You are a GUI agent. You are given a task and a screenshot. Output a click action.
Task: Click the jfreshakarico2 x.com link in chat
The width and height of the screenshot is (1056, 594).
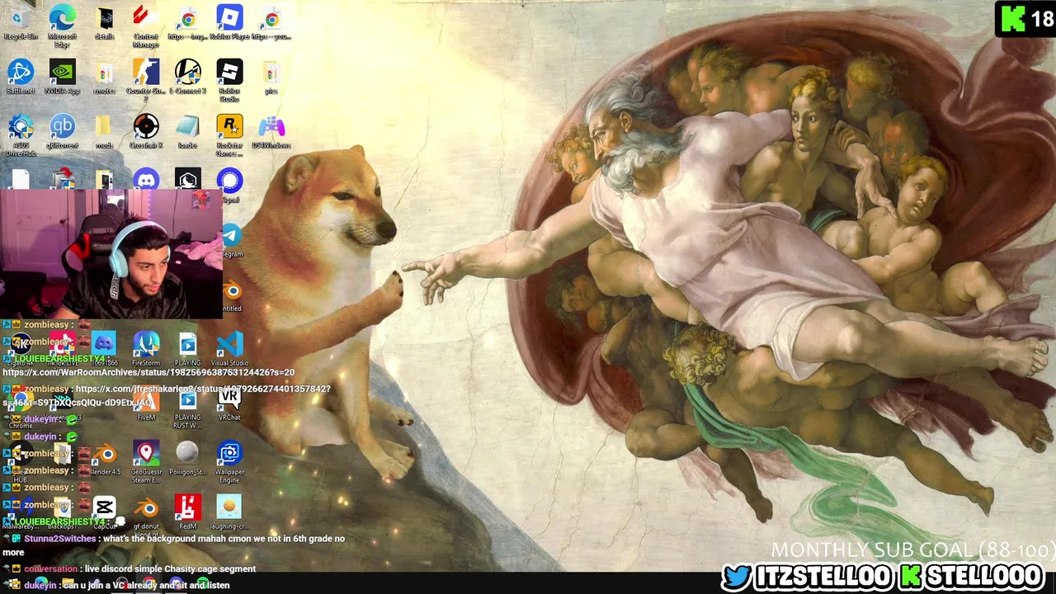pyautogui.click(x=166, y=395)
